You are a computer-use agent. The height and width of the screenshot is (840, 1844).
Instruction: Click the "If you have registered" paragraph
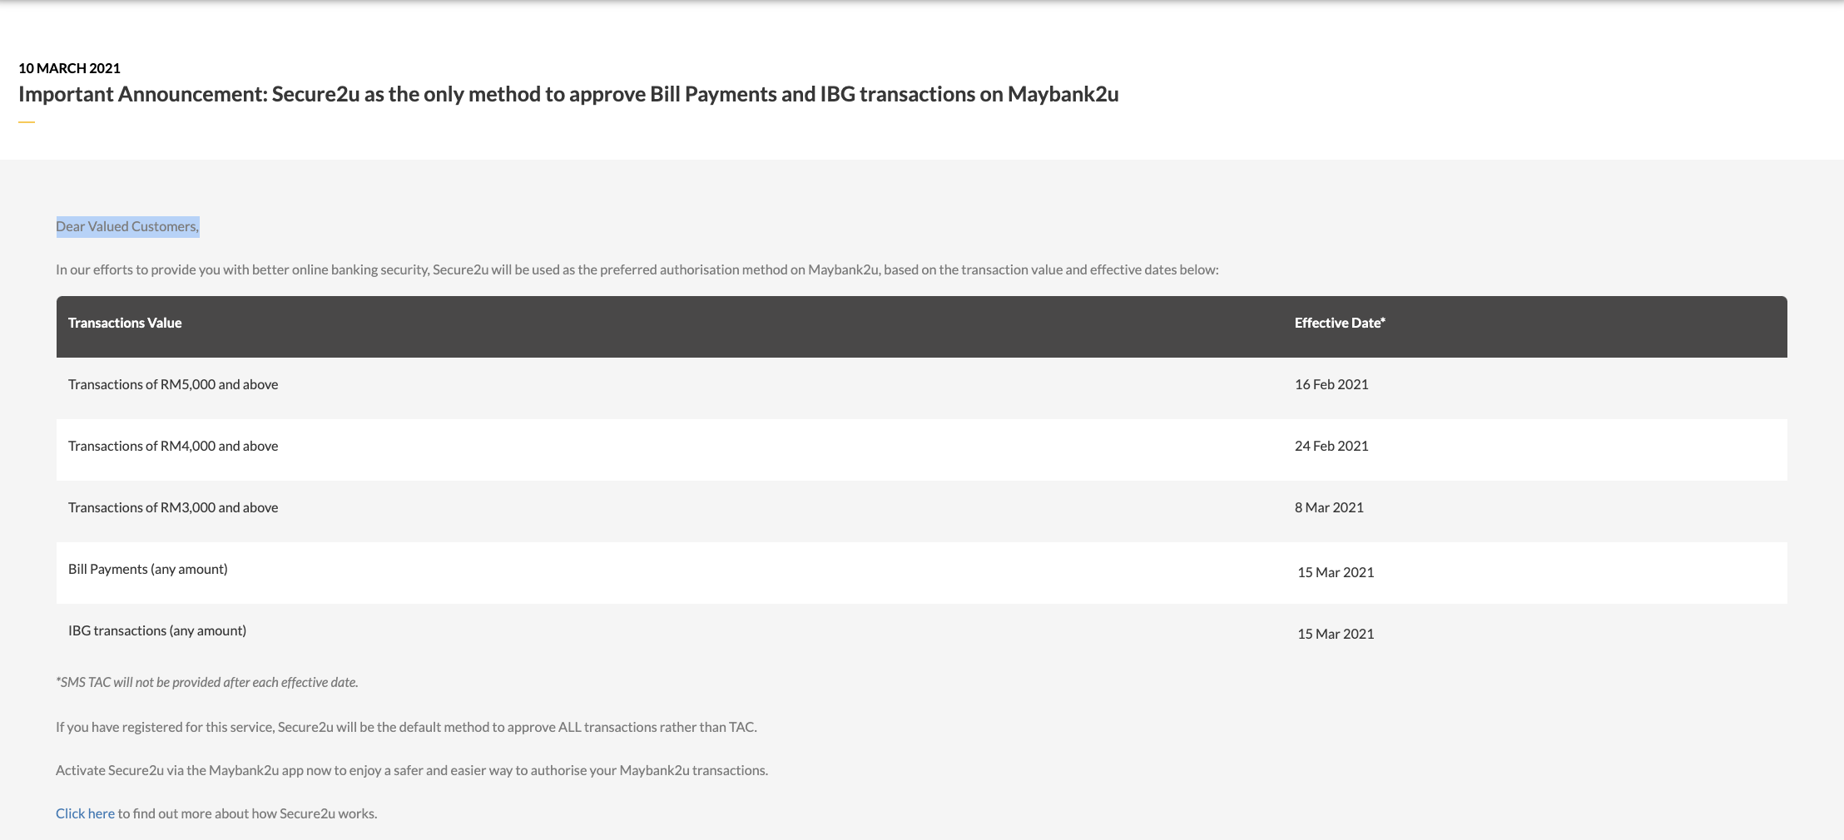tap(406, 727)
